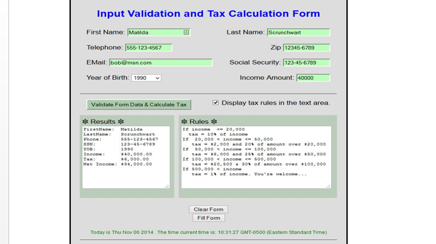This screenshot has height=244, width=436.
Task: Click the Social Security input field
Action: pyautogui.click(x=306, y=63)
